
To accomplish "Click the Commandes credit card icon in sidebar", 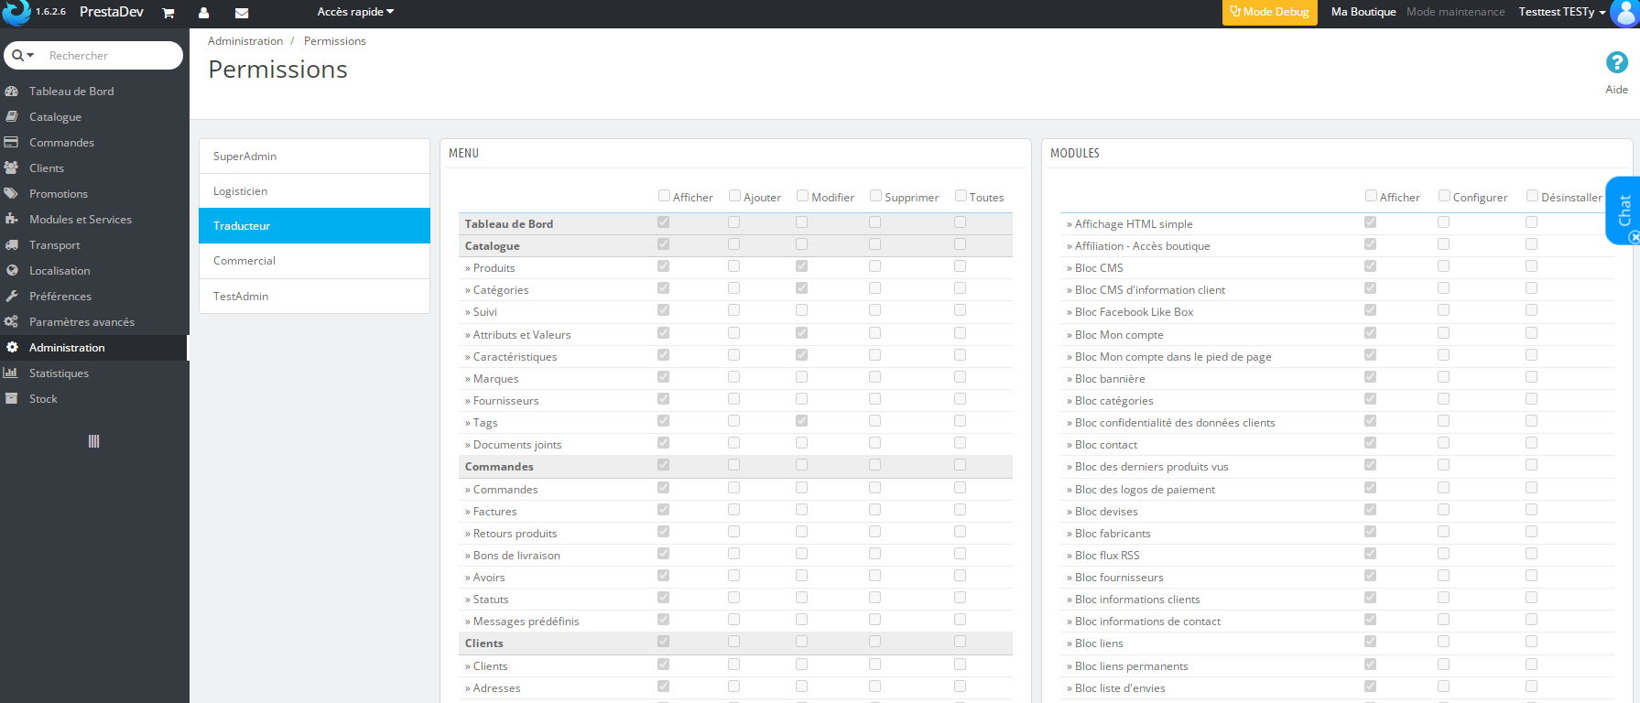I will [12, 143].
